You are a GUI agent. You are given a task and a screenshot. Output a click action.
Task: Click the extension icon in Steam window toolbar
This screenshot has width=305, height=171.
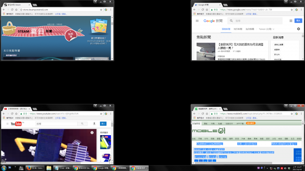pos(106,10)
